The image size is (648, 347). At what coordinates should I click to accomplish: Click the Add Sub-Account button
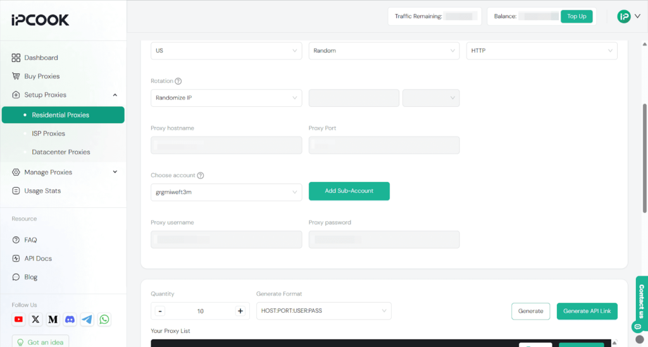349,191
